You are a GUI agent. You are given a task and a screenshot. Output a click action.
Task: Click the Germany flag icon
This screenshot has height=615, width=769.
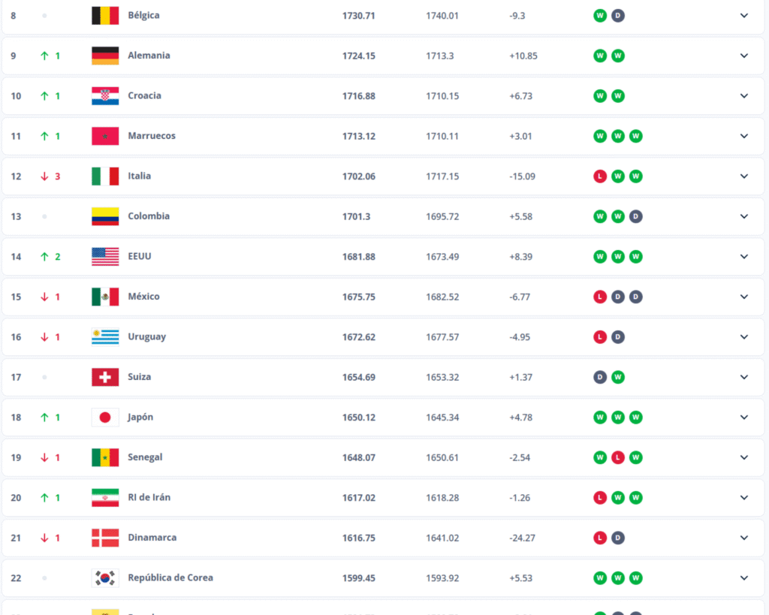coord(105,56)
